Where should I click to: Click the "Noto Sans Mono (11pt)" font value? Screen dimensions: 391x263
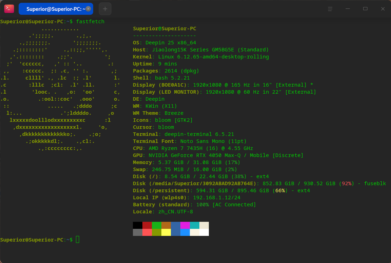point(213,141)
